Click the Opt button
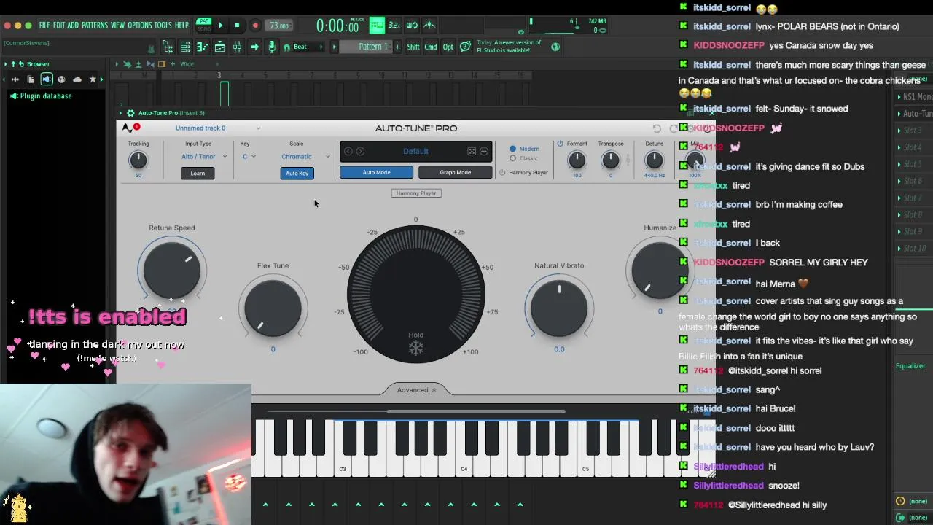933x525 pixels. [x=448, y=47]
